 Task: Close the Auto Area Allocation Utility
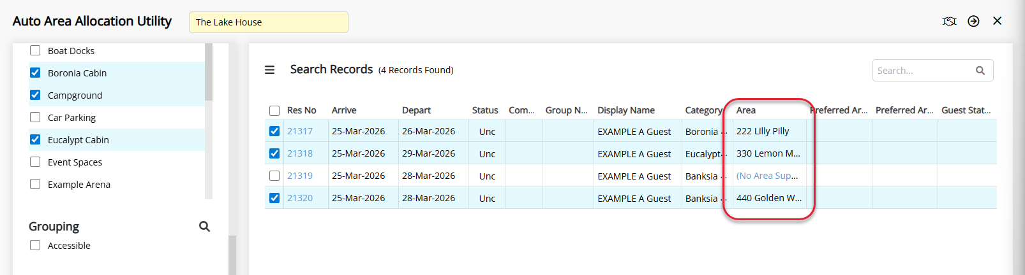point(997,21)
